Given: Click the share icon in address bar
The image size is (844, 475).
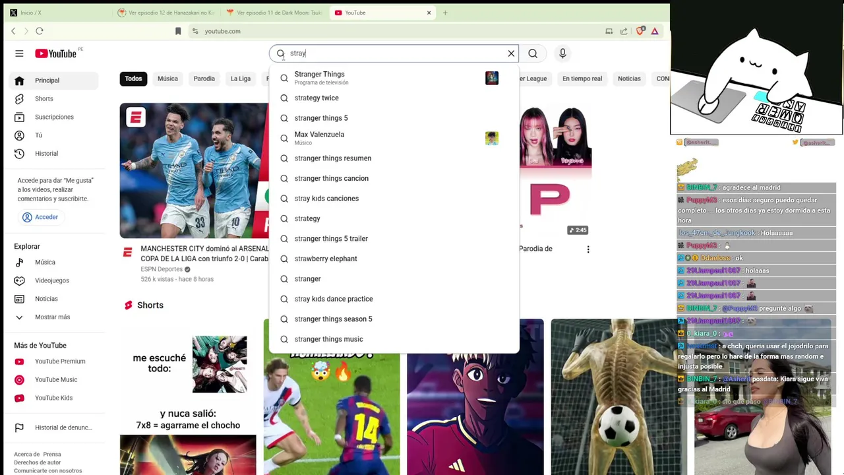Looking at the screenshot, I should point(624,31).
